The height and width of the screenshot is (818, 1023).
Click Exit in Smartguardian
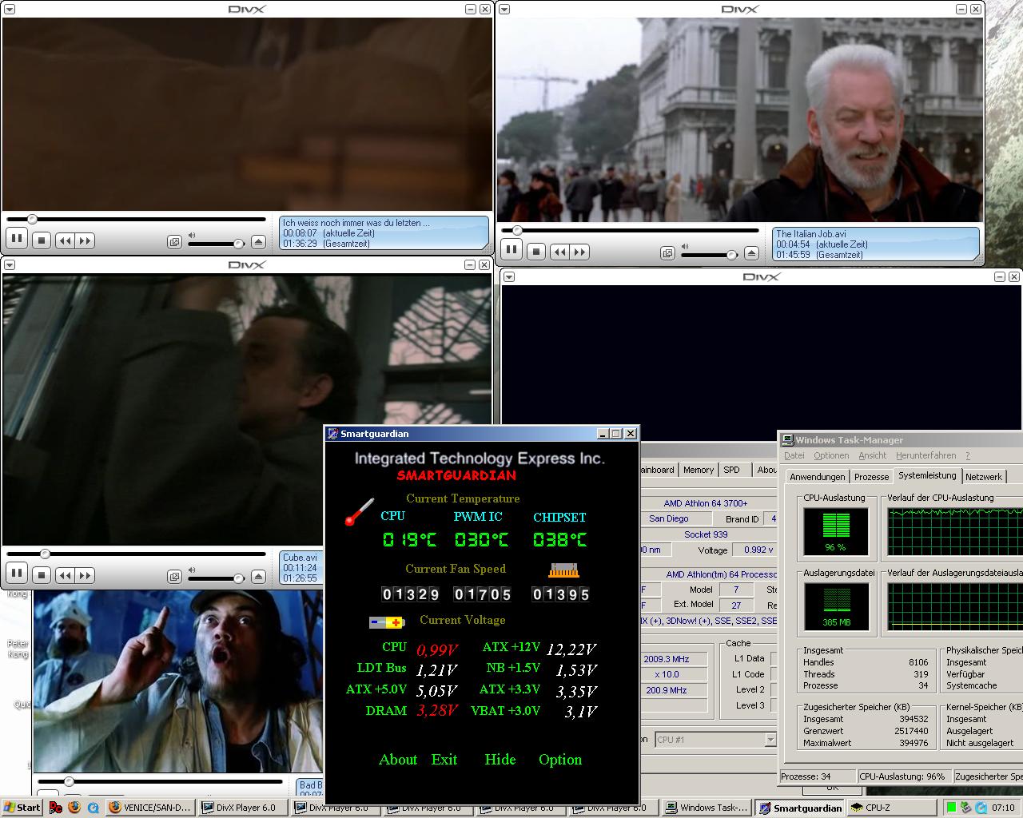click(444, 760)
